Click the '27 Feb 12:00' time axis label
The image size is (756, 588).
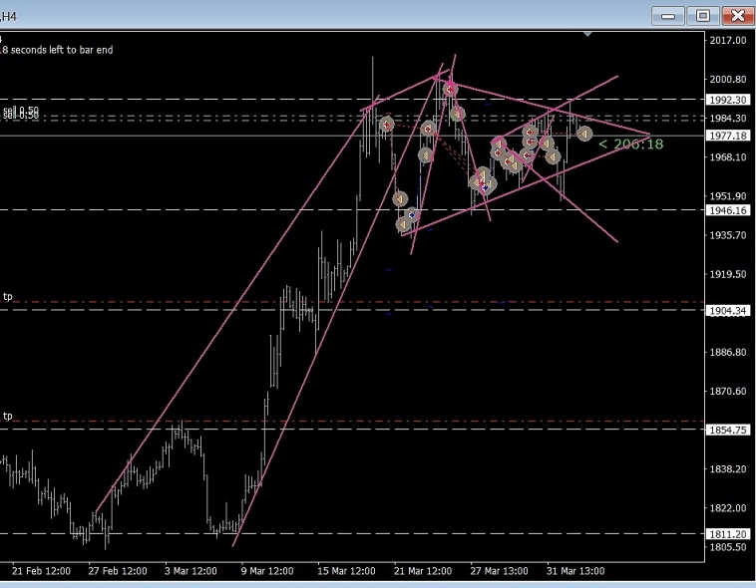click(118, 571)
